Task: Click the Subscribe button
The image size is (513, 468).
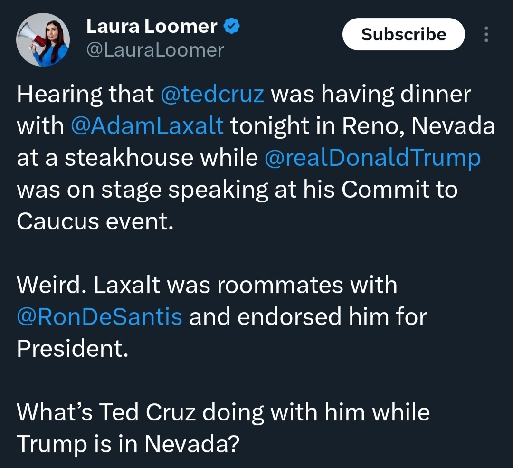Action: tap(403, 34)
